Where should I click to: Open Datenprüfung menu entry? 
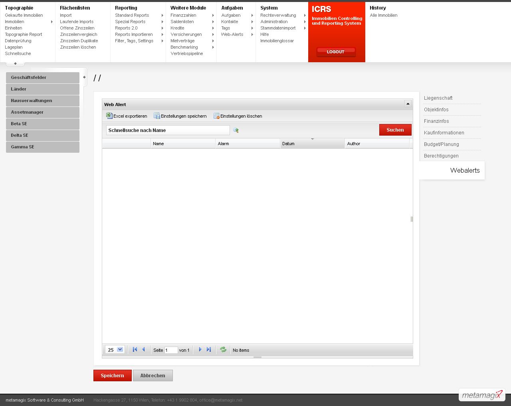coord(18,41)
